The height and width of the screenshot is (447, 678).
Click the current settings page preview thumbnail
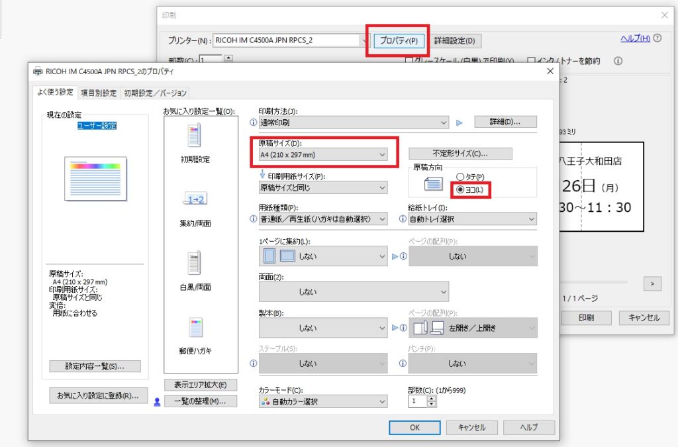pos(95,178)
